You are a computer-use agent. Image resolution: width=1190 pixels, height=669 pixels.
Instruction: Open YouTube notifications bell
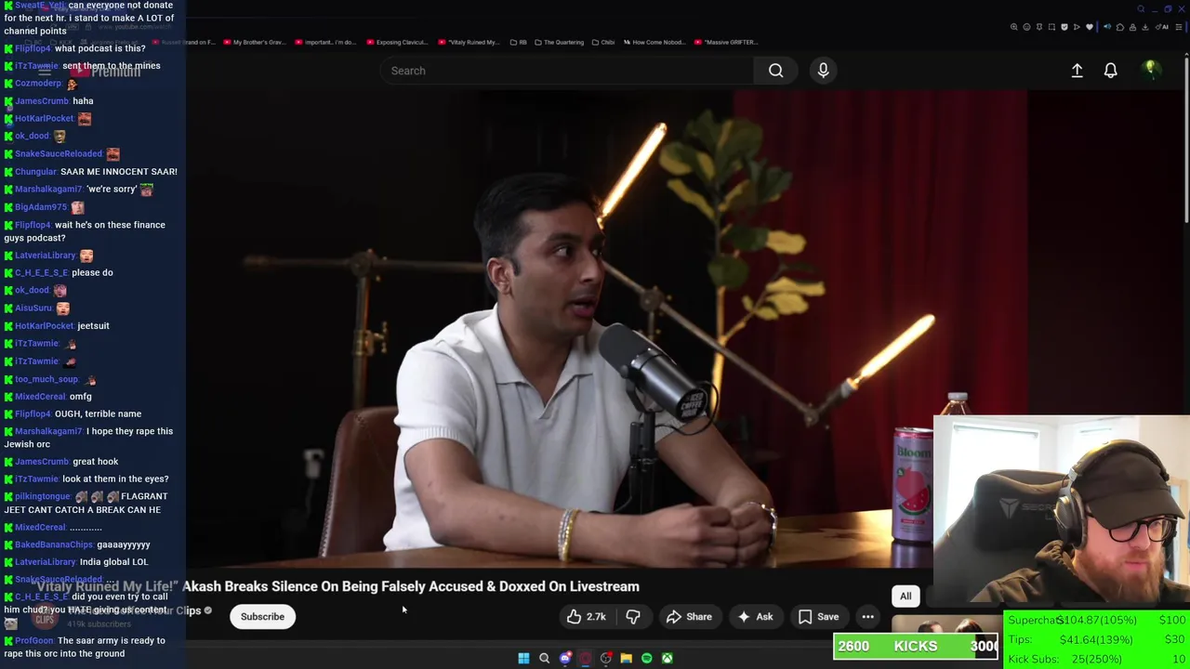coord(1110,71)
